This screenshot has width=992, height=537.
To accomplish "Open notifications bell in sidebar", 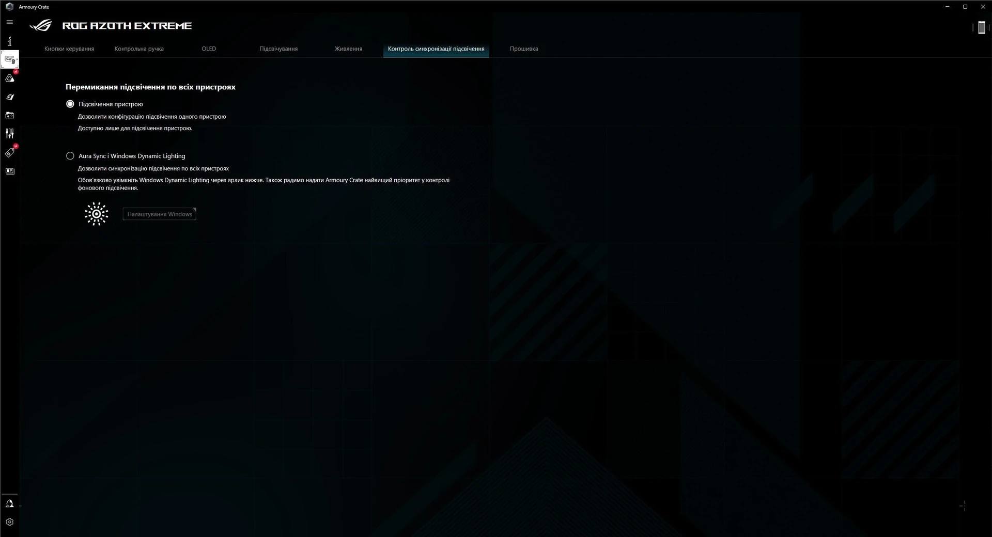I will 9,503.
